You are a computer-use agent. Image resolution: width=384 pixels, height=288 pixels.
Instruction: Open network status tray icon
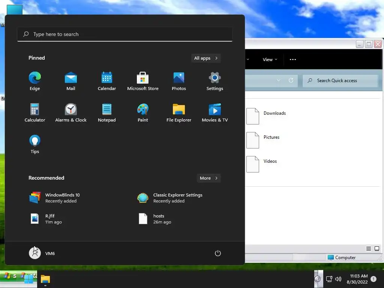[x=329, y=279]
